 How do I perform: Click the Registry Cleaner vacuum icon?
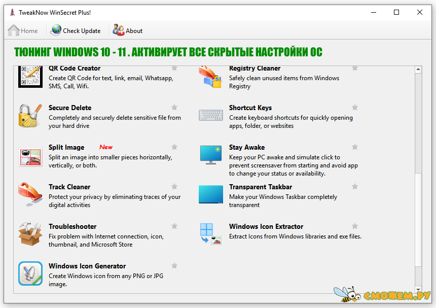click(210, 77)
